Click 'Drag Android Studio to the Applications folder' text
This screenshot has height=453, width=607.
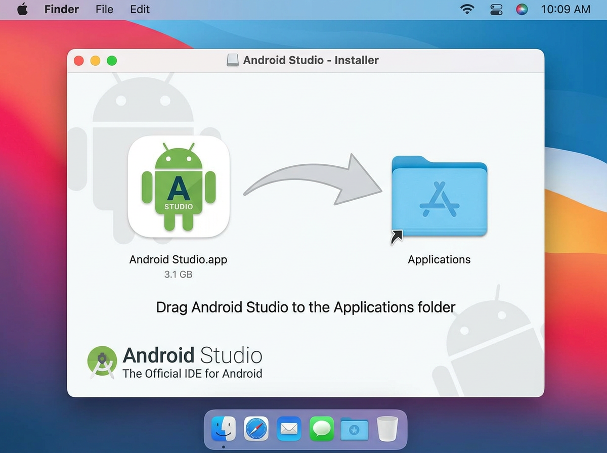tap(306, 307)
